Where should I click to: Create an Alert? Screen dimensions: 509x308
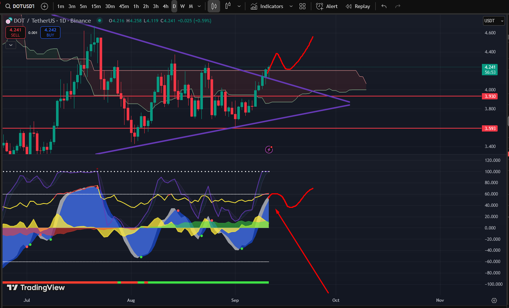(327, 6)
